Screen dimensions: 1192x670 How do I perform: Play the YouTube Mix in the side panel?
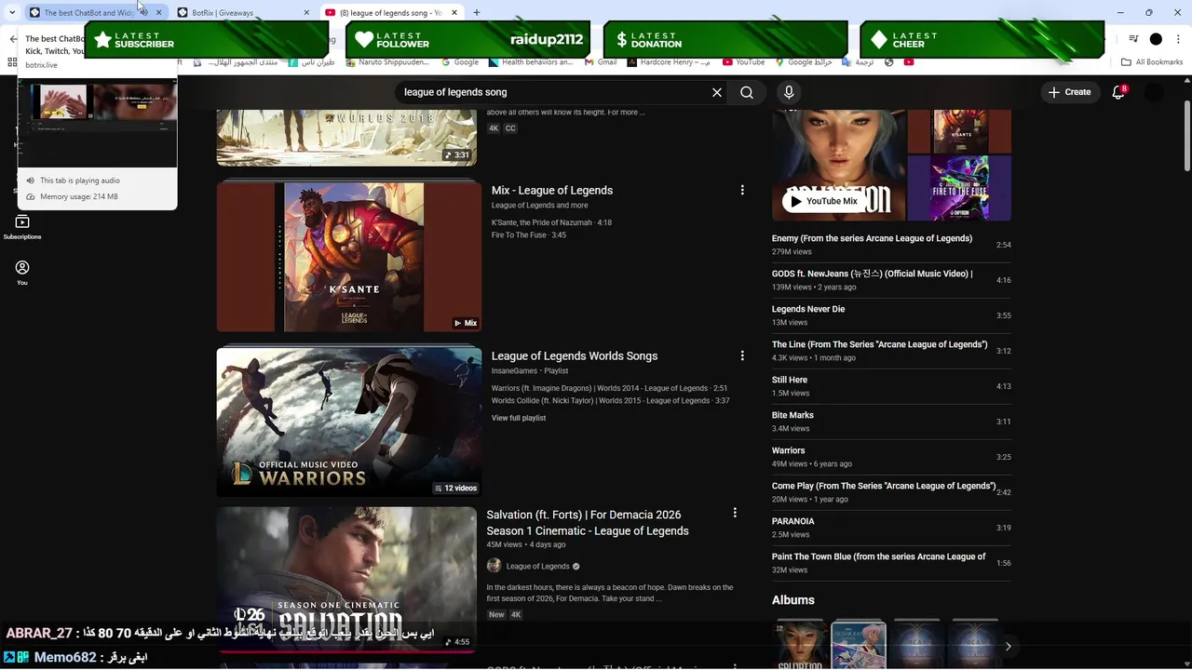coord(823,201)
